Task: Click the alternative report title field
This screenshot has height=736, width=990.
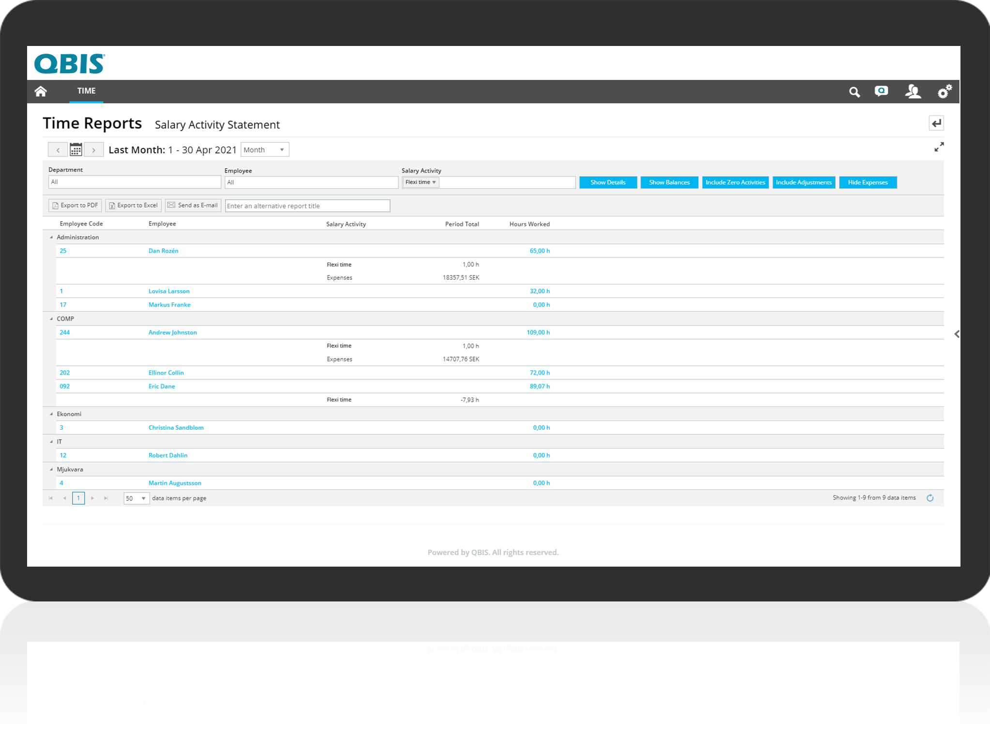Action: click(307, 206)
